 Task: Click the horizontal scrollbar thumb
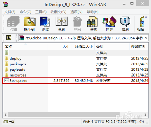[64, 115]
